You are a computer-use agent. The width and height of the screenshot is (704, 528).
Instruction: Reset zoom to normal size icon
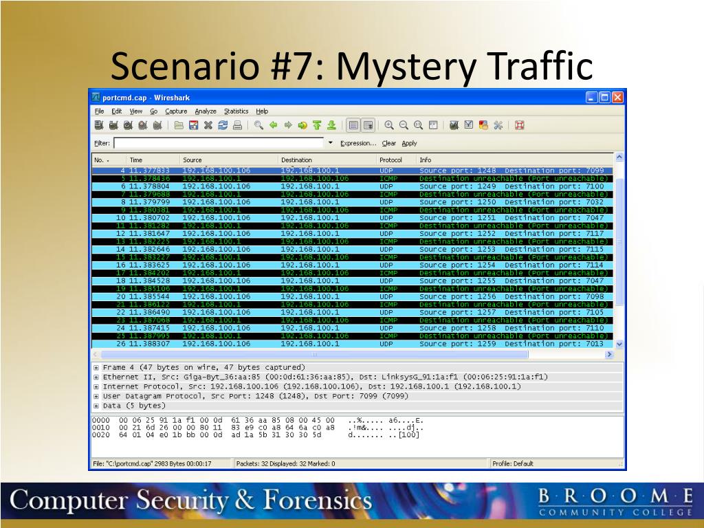(418, 125)
